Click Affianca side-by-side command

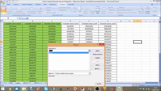pyautogui.click(x=120, y=8)
